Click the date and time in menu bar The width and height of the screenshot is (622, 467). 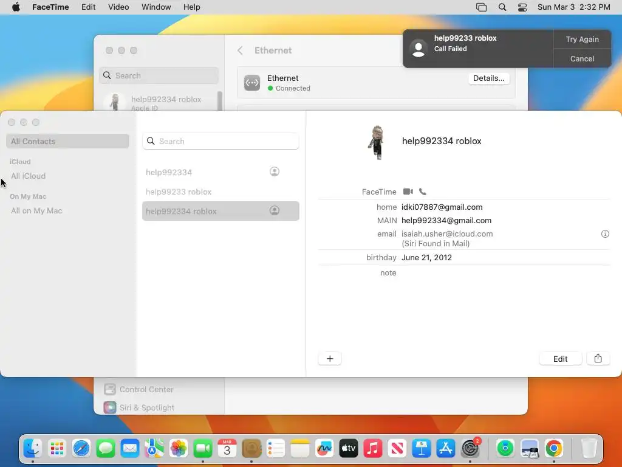coord(573,7)
